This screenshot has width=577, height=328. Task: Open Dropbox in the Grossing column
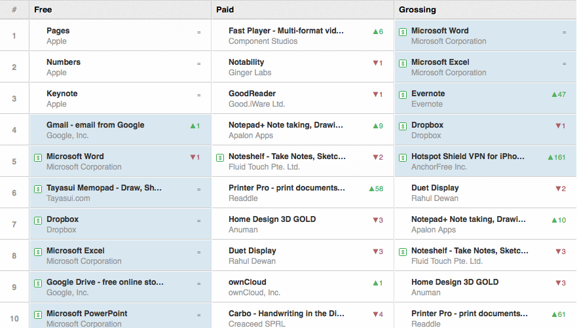pyautogui.click(x=427, y=124)
